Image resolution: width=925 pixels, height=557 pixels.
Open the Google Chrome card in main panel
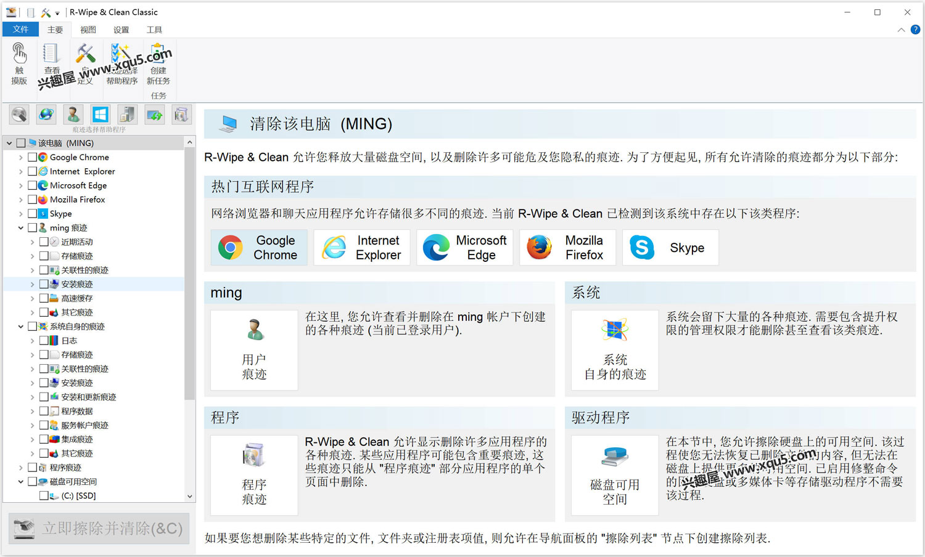coord(259,248)
